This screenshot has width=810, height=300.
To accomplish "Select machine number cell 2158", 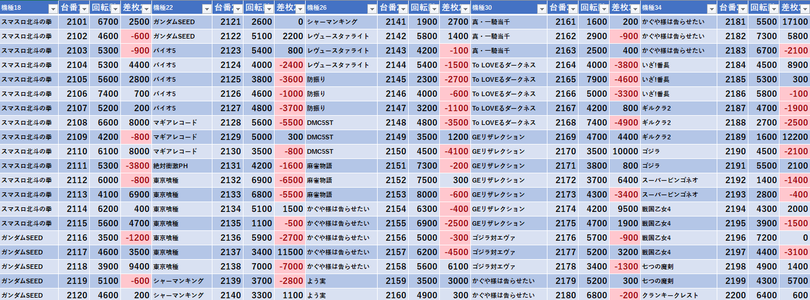I will pos(393,267).
